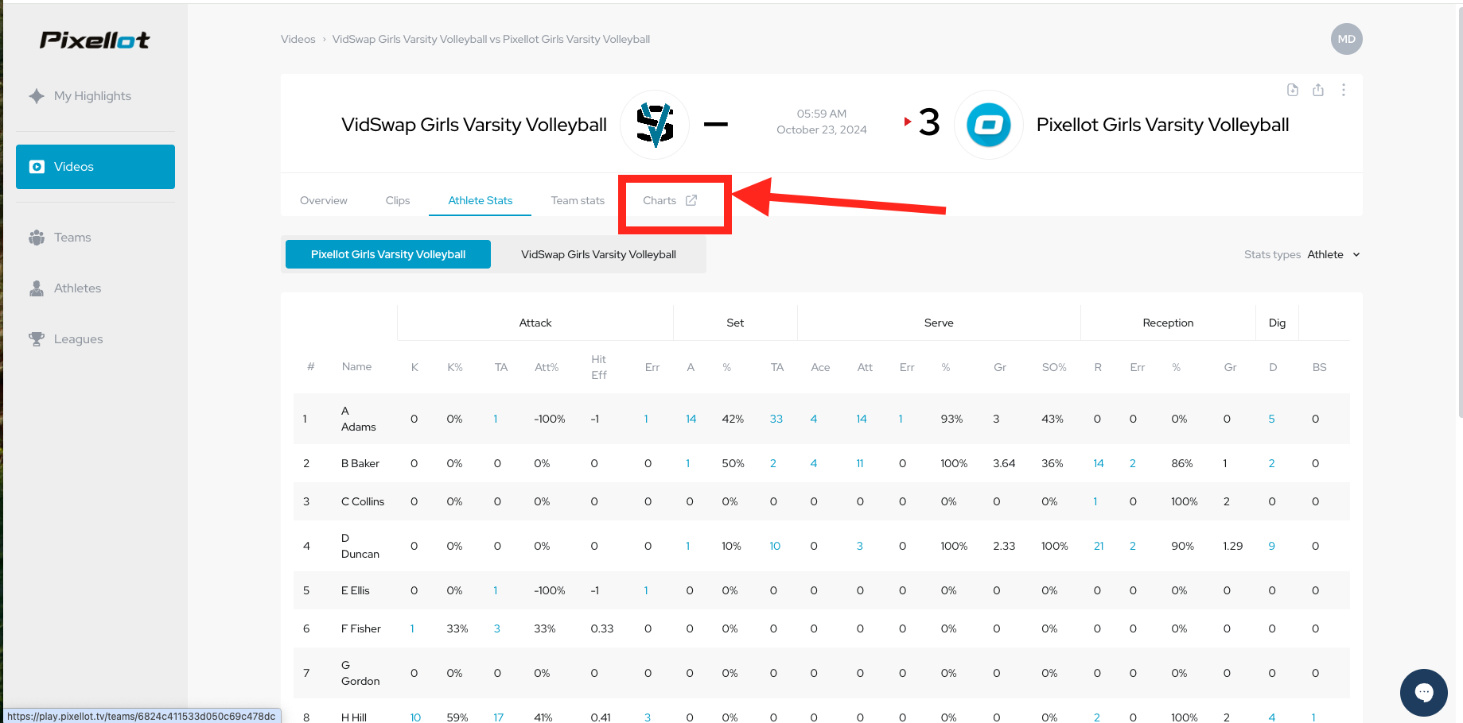1463x723 pixels.
Task: Click the My Highlights sidebar label
Action: click(x=92, y=96)
